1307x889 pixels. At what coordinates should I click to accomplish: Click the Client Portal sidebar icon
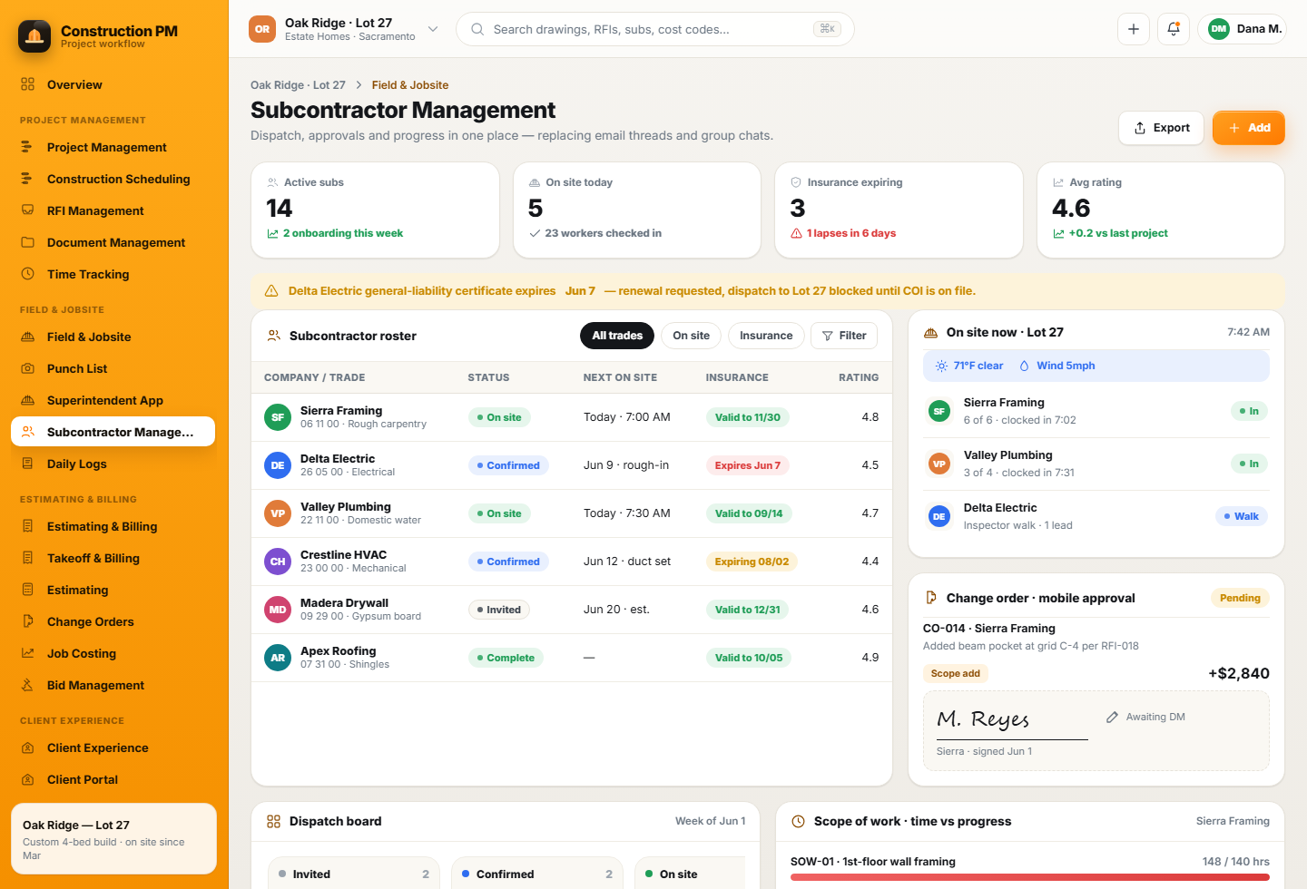click(27, 779)
